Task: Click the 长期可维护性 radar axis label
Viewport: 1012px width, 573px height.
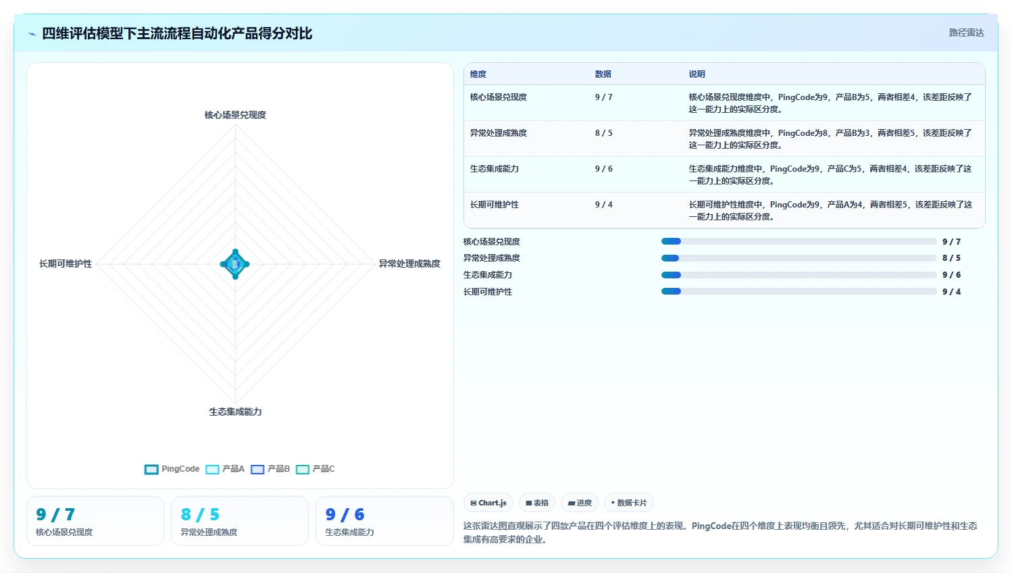Action: [66, 264]
